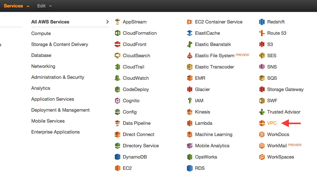
Task: Open the Edit dropdown
Action: [44, 6]
